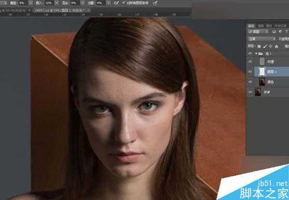Image resolution: width=289 pixels, height=200 pixels.
Task: Lock layer position icon
Action: [270, 47]
